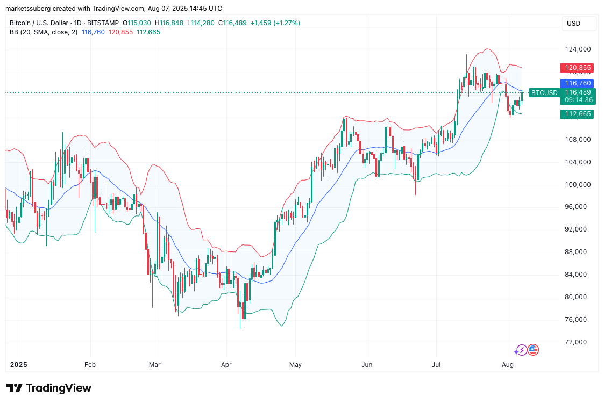Click the purple lightning bolt event icon
Screen dimensions: 604x404
521,350
